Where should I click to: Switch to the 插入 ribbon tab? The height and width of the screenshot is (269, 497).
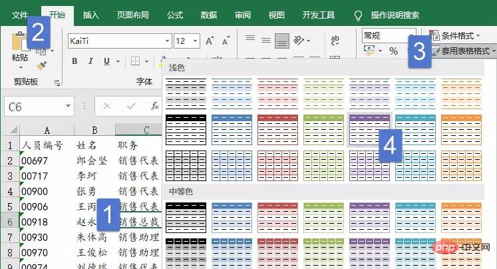[x=91, y=15]
